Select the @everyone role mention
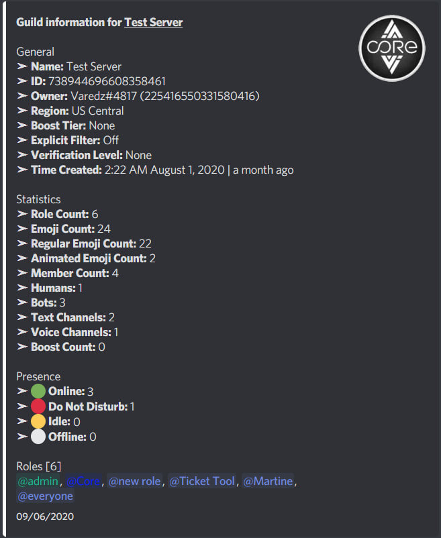Image resolution: width=441 pixels, height=538 pixels. click(x=45, y=496)
